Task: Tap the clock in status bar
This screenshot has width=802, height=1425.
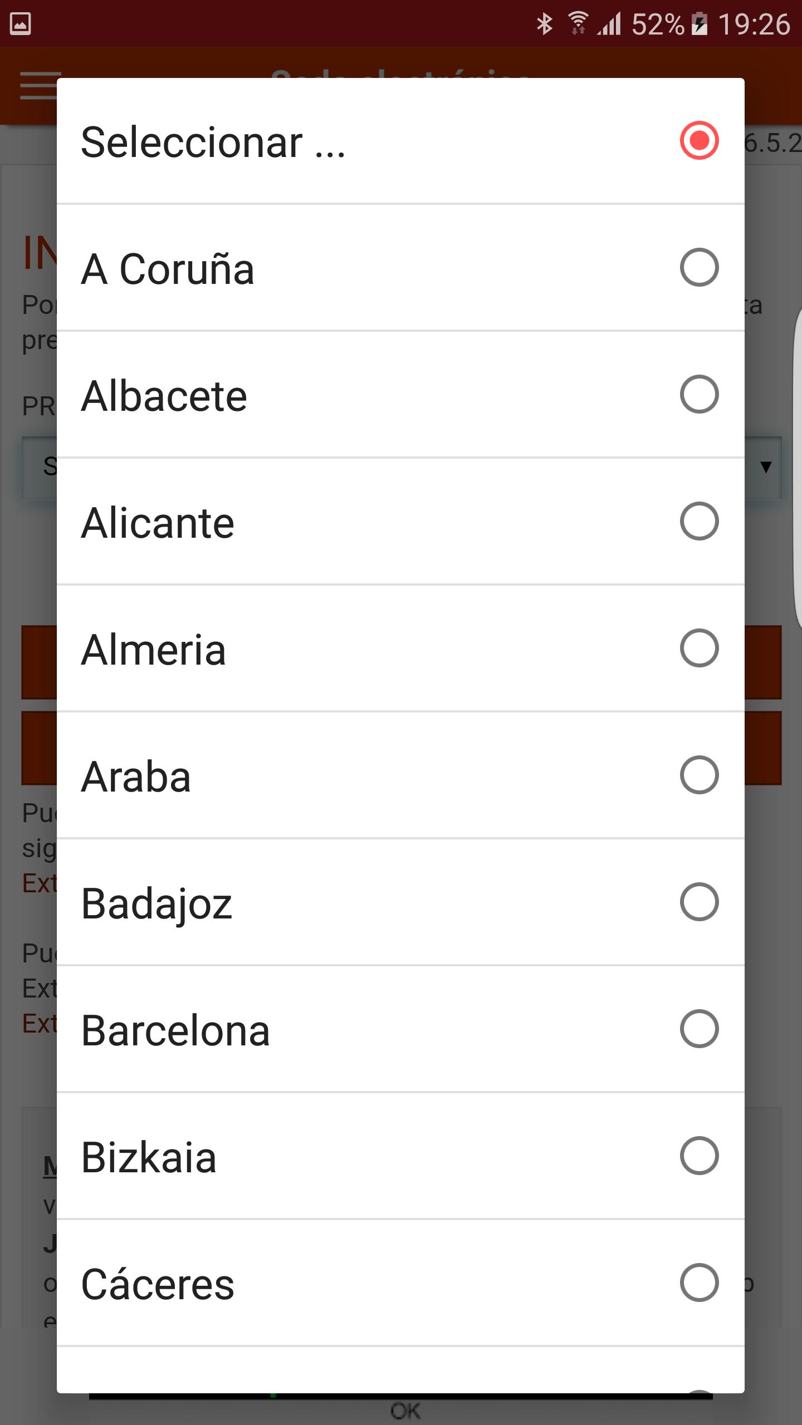Action: (754, 24)
